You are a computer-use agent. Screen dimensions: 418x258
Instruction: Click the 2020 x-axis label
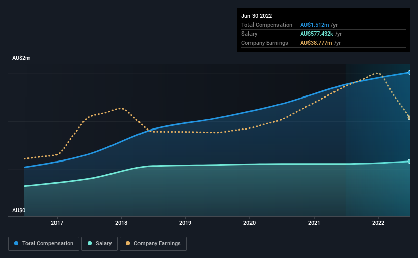point(249,223)
